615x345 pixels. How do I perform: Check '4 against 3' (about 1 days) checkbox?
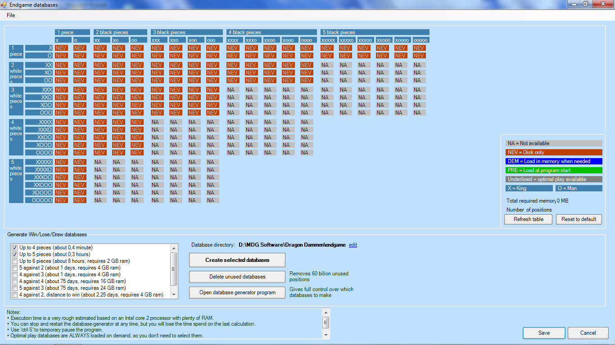point(15,274)
